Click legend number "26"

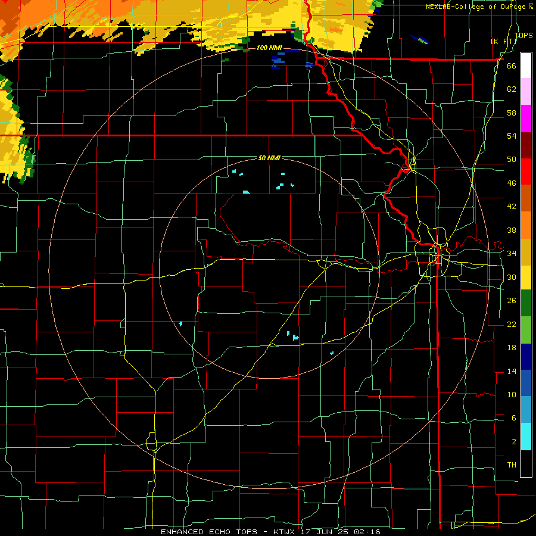point(512,301)
